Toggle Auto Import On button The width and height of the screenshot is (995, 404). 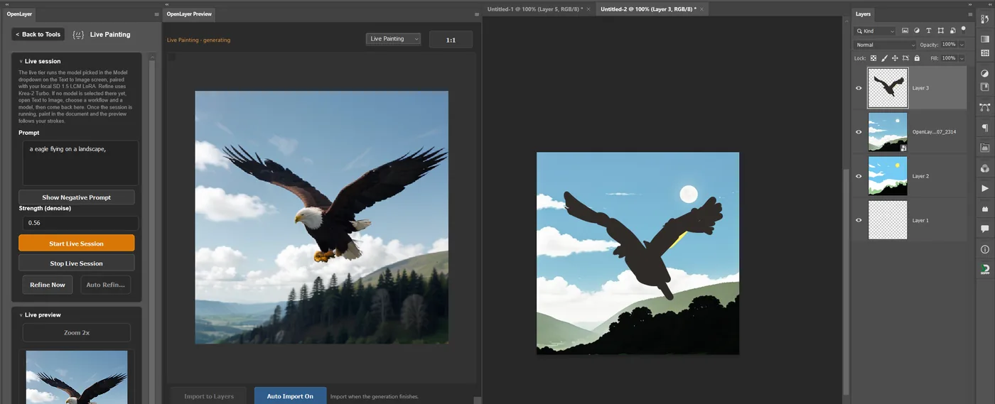[290, 395]
